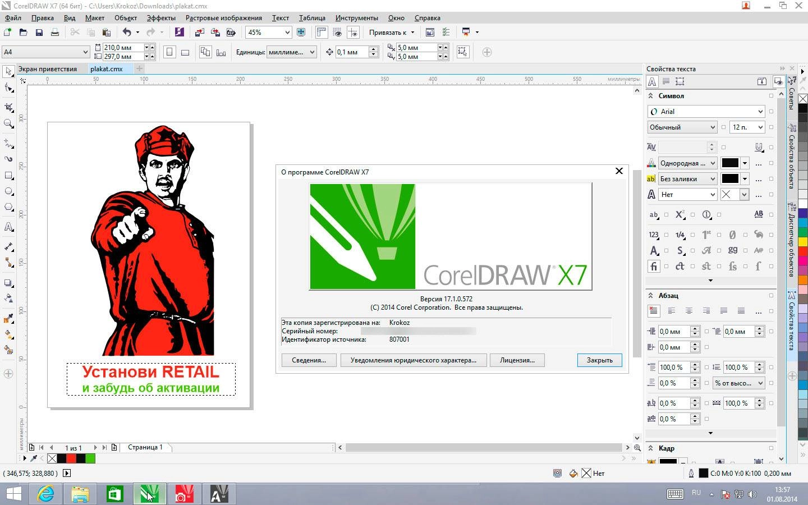Select right paragraph alignment
The image size is (808, 505).
point(706,311)
